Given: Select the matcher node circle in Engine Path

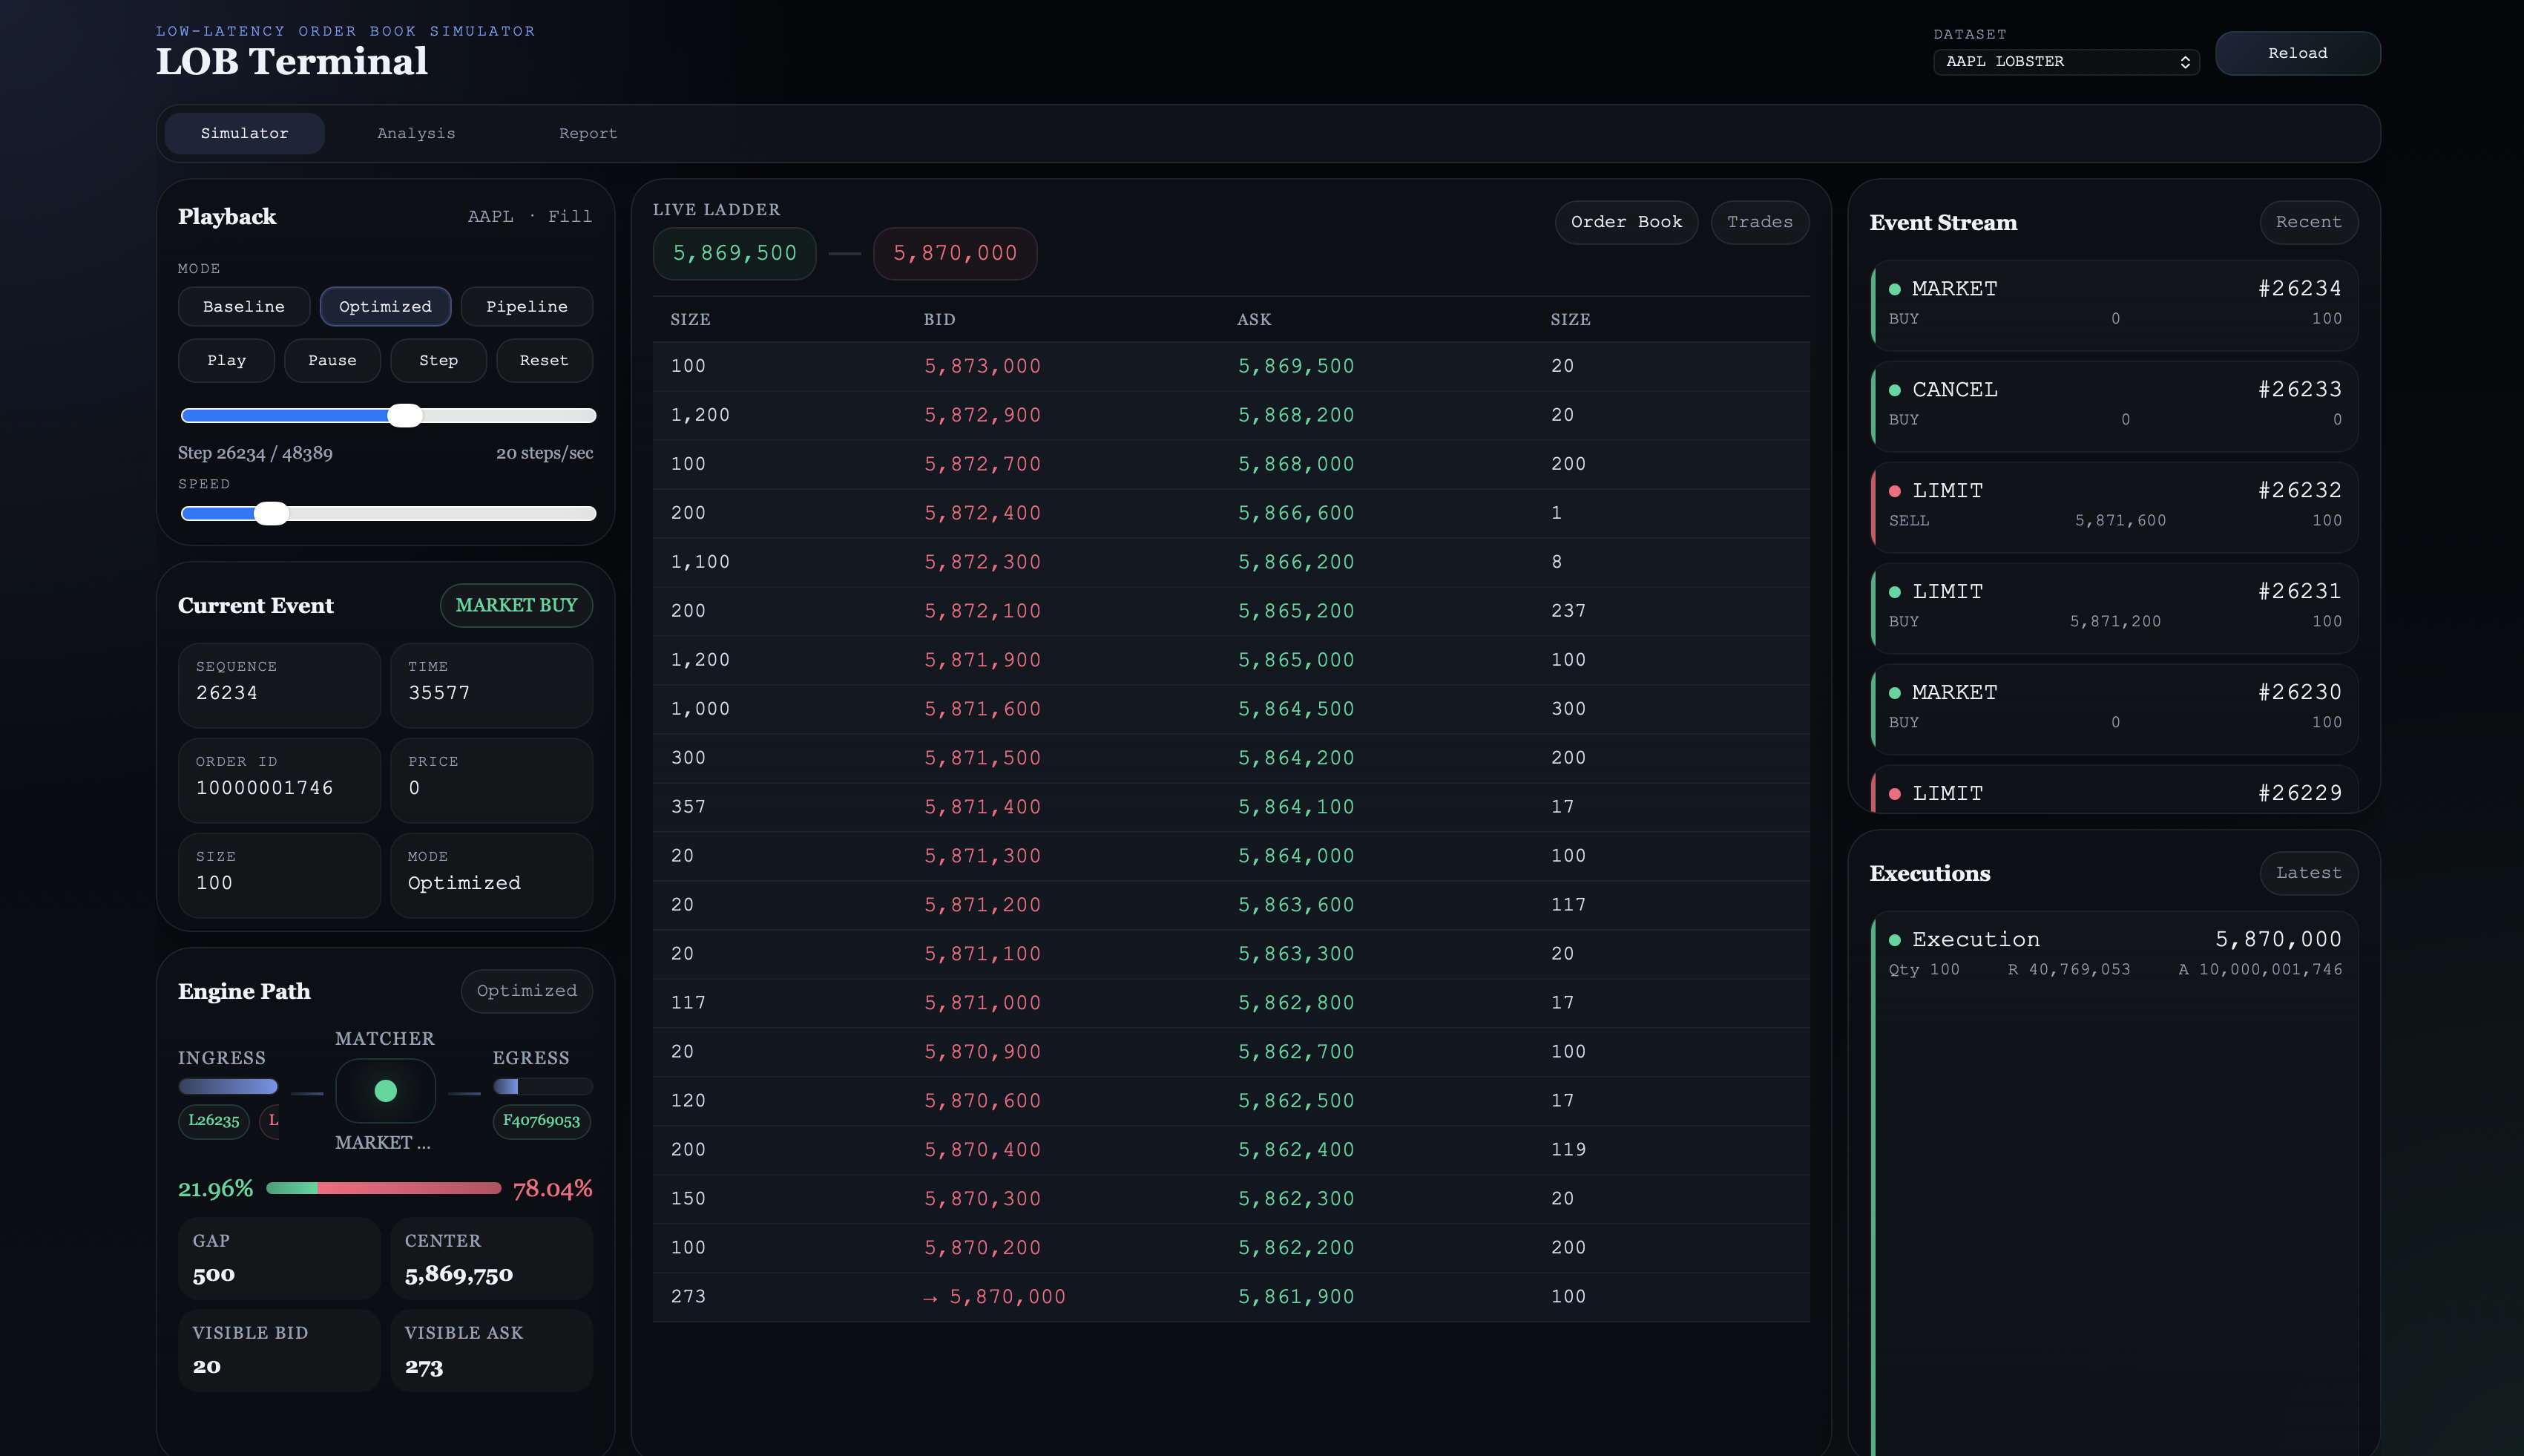Looking at the screenshot, I should (385, 1090).
